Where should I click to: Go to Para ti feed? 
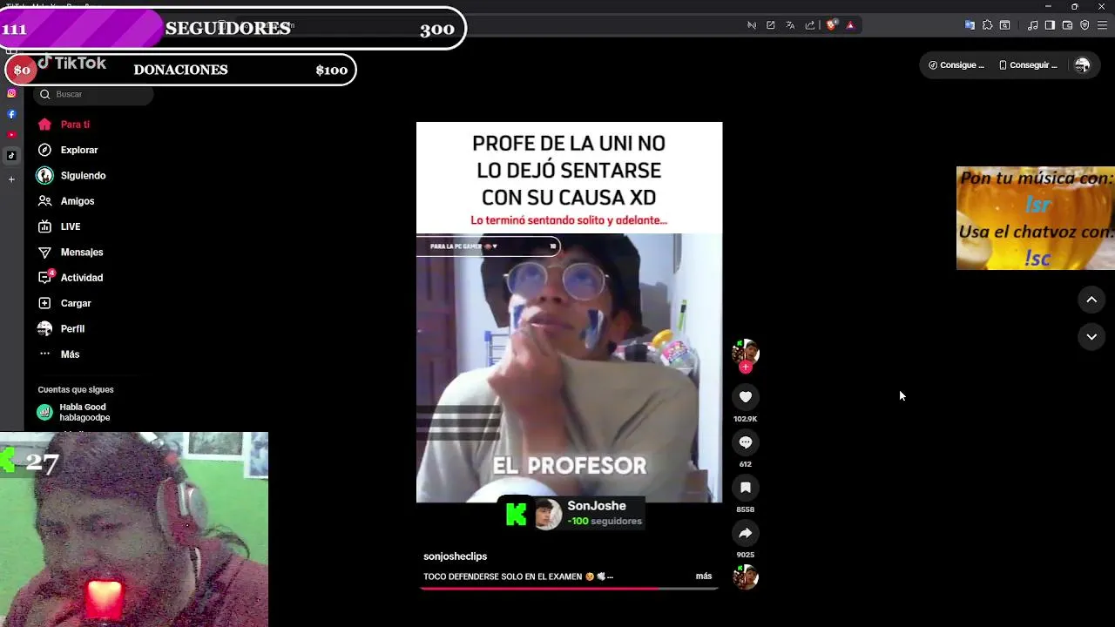[75, 125]
